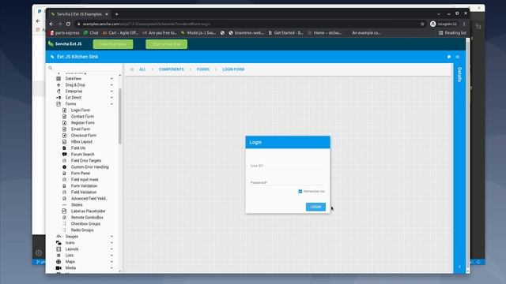Open new browser tab with plus

click(x=116, y=14)
